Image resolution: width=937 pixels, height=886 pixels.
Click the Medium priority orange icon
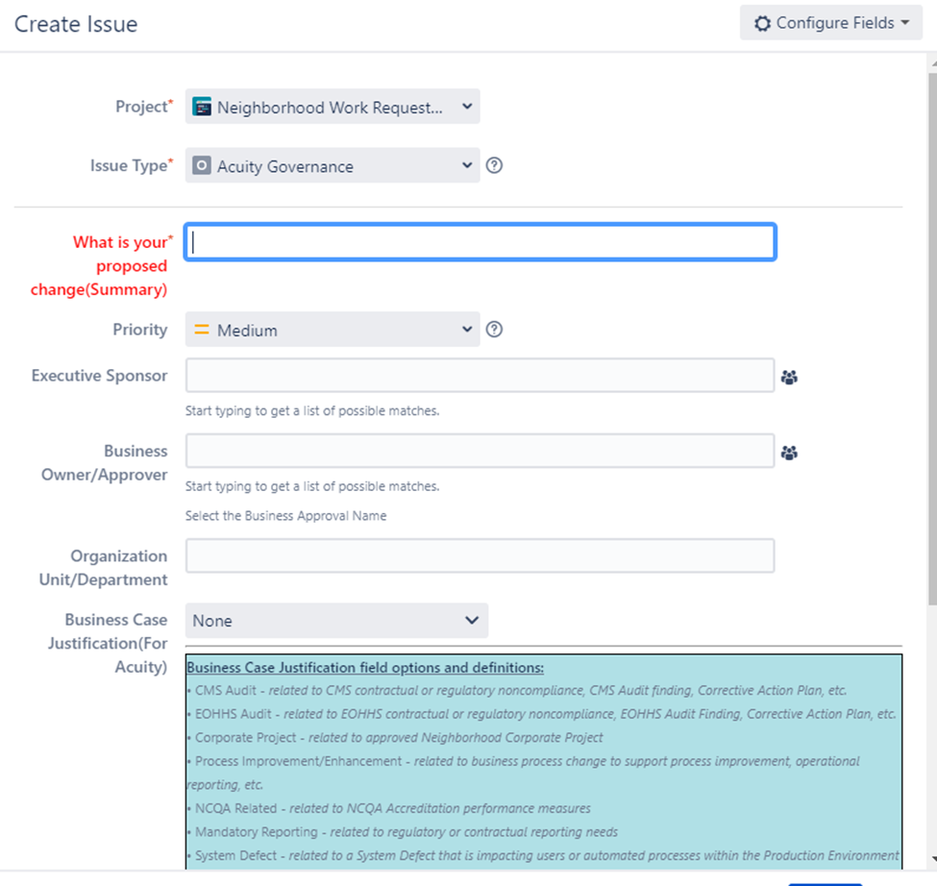click(x=202, y=330)
